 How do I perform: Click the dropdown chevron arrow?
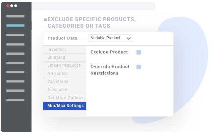point(129,38)
